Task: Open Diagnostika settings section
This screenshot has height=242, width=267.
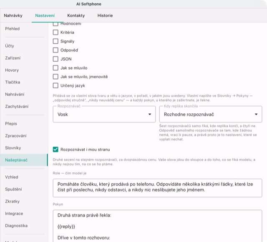Action: pyautogui.click(x=24, y=226)
